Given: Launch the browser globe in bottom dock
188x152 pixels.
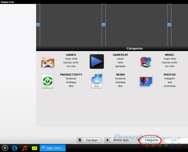Looking at the screenshot, I should coord(14,148).
